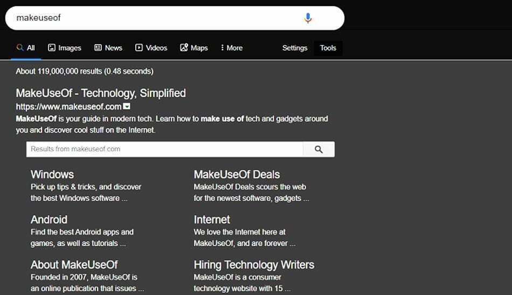Open the Internet sitelink
The height and width of the screenshot is (295, 512).
[x=212, y=220]
